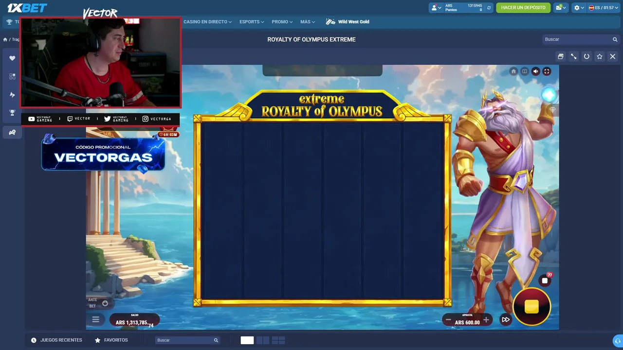Expand the game frame with diagonal arrows

pos(574,56)
